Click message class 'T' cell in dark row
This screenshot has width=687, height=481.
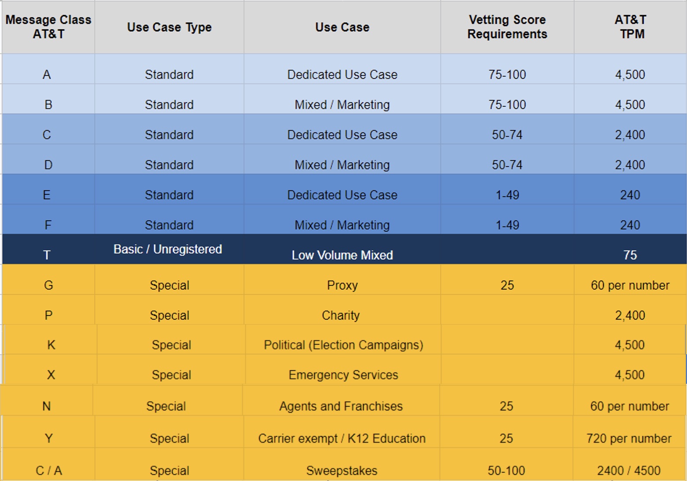point(47,255)
